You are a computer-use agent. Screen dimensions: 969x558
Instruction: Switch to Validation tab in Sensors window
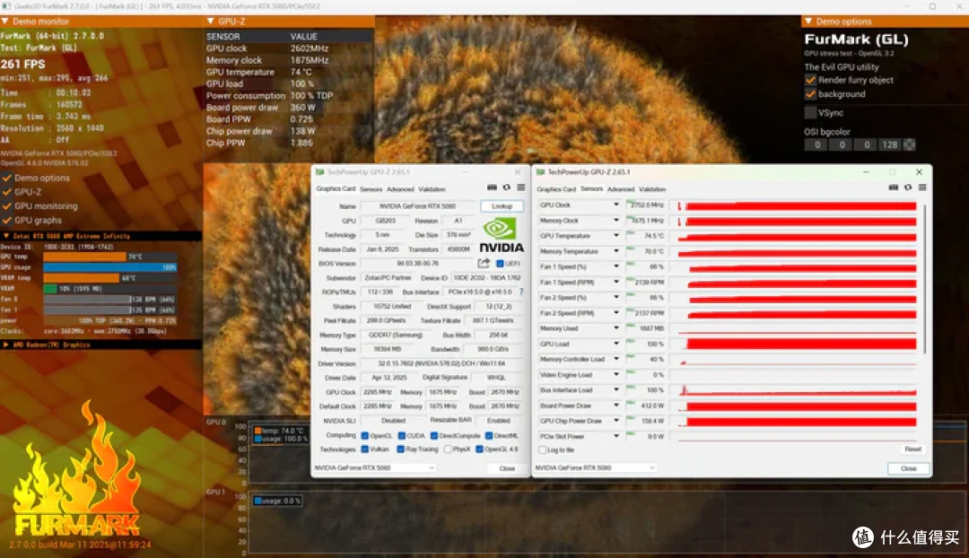click(652, 189)
